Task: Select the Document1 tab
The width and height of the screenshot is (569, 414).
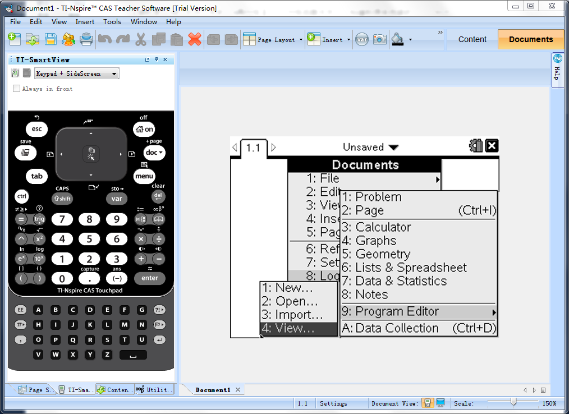Action: click(213, 390)
